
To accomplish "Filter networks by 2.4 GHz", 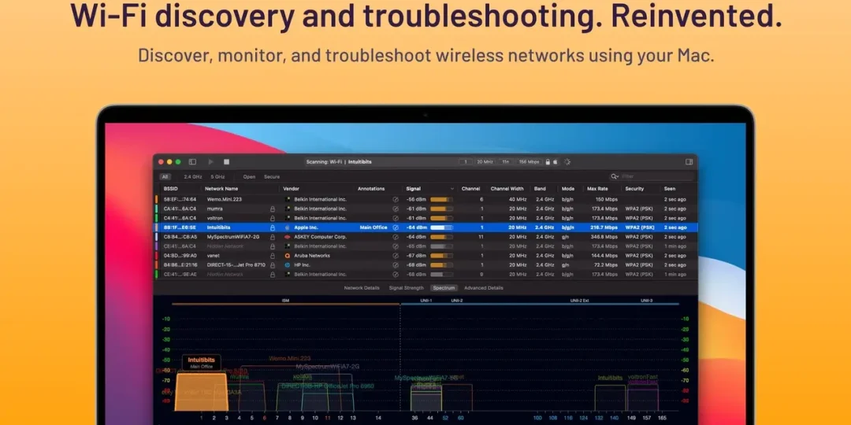I will pos(193,177).
